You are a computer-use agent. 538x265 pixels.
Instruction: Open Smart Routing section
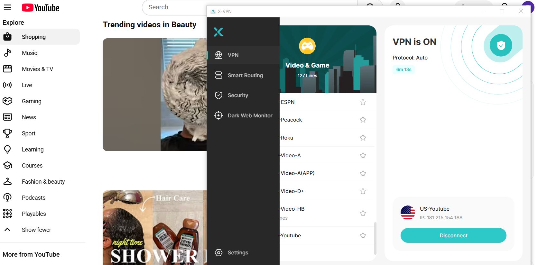click(245, 76)
